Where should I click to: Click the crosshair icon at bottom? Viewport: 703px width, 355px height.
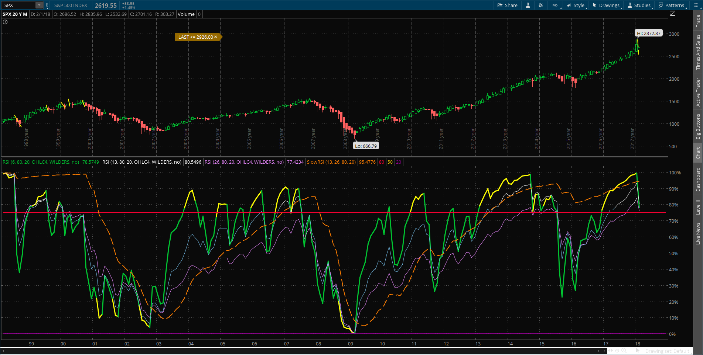[x=617, y=351]
